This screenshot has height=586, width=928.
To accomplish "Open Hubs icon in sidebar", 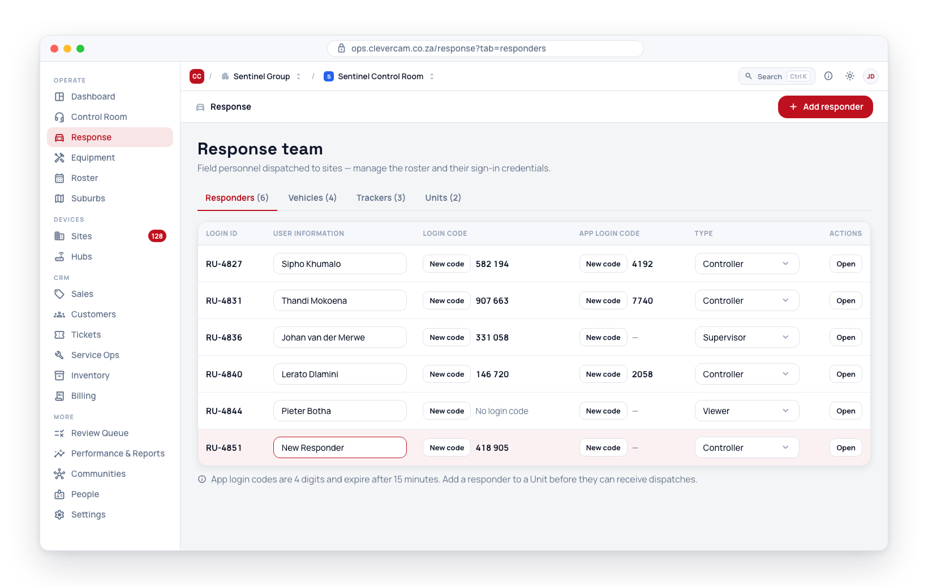I will [x=59, y=257].
